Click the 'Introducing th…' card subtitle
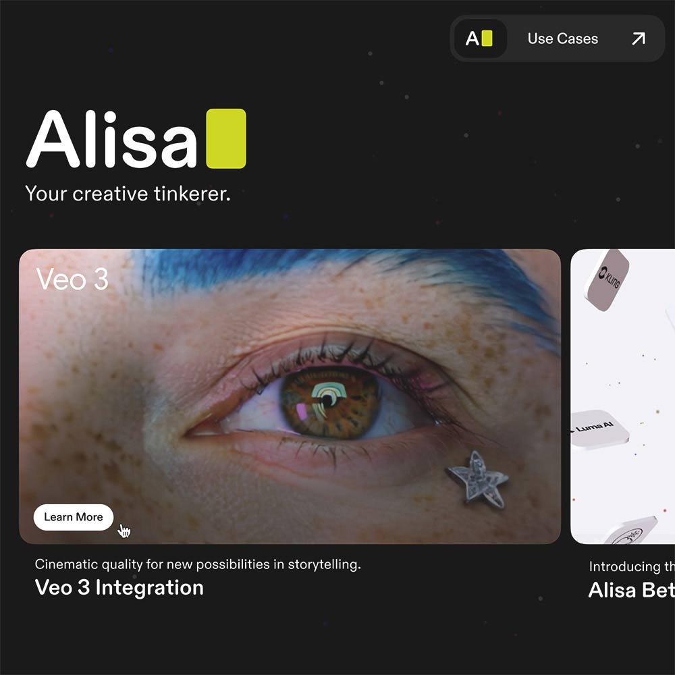Viewport: 675px width, 675px height. coord(632,566)
